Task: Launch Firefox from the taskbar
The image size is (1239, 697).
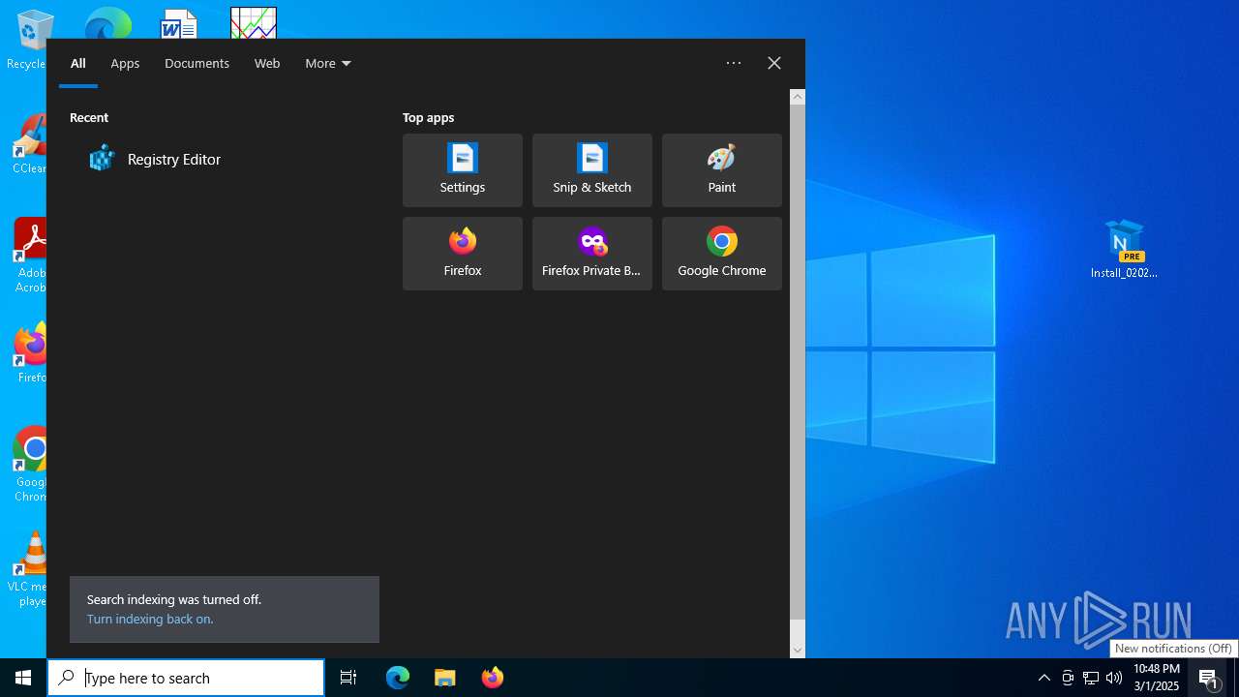Action: tap(493, 678)
